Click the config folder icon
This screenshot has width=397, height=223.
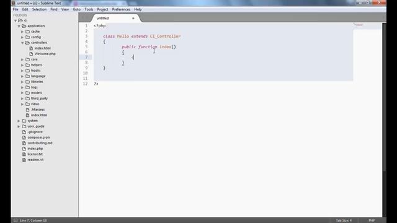[27, 37]
